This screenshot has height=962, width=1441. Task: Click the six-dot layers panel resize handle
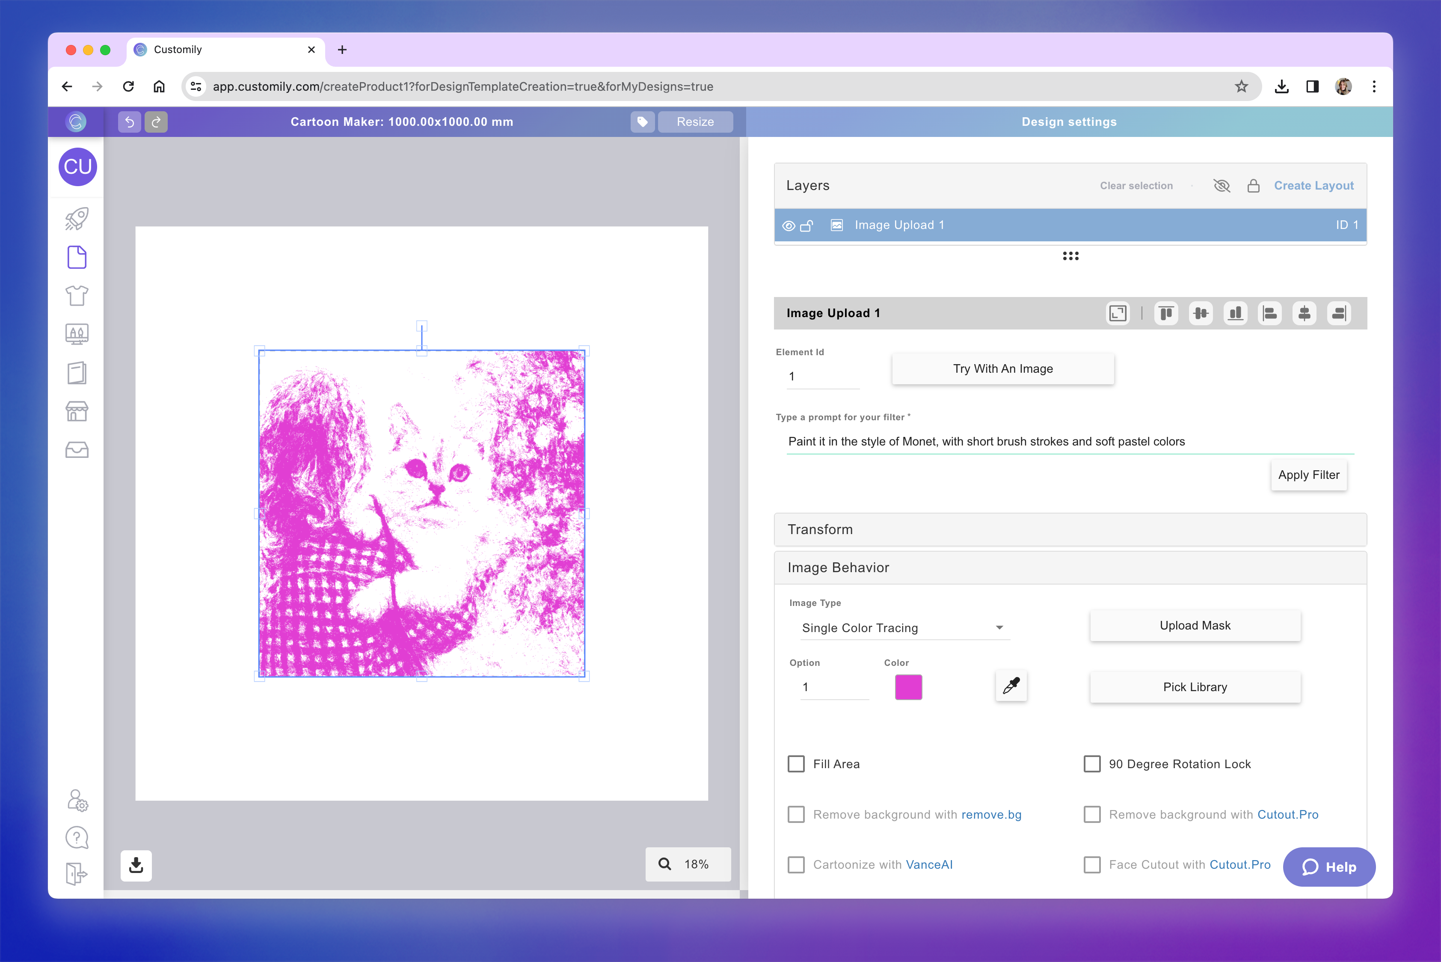[1070, 256]
